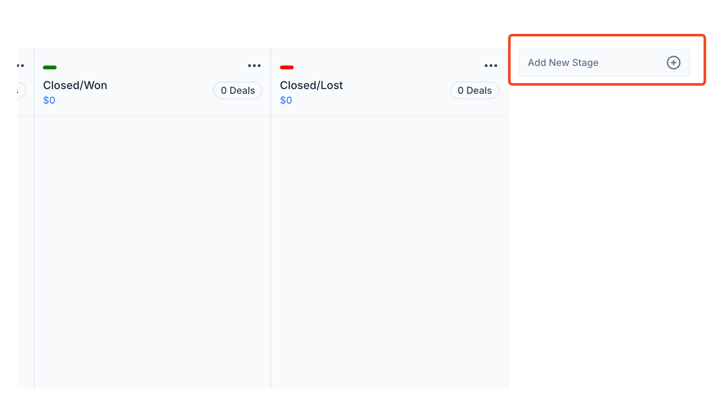The image size is (722, 406).
Task: Open the leftmost stage's three-dot menu
Action: pyautogui.click(x=20, y=65)
